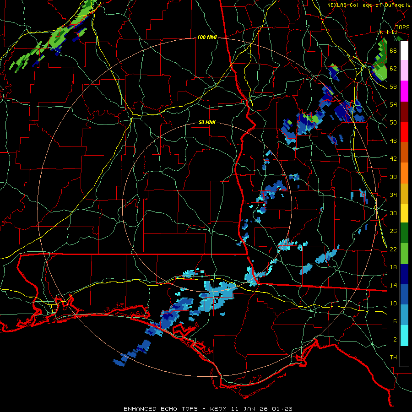Select the "NEXLAB-College of DuPage" credit text
This screenshot has height=412, width=412.
(x=366, y=5)
